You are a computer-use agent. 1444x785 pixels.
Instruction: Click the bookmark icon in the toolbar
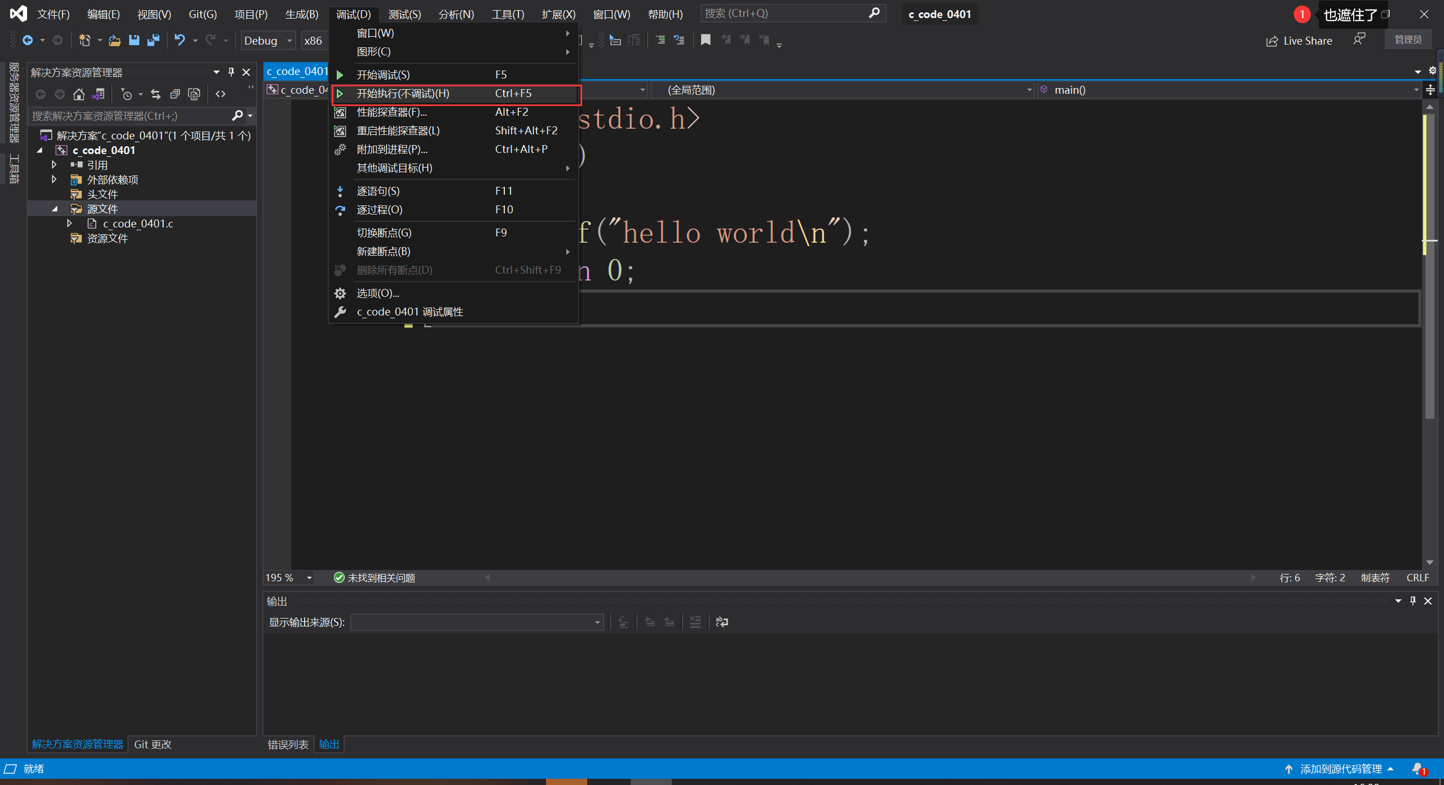pos(706,40)
